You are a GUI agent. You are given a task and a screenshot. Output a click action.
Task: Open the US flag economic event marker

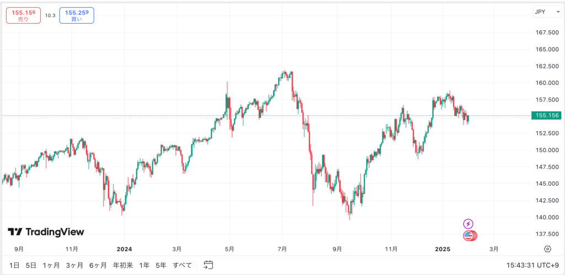470,236
